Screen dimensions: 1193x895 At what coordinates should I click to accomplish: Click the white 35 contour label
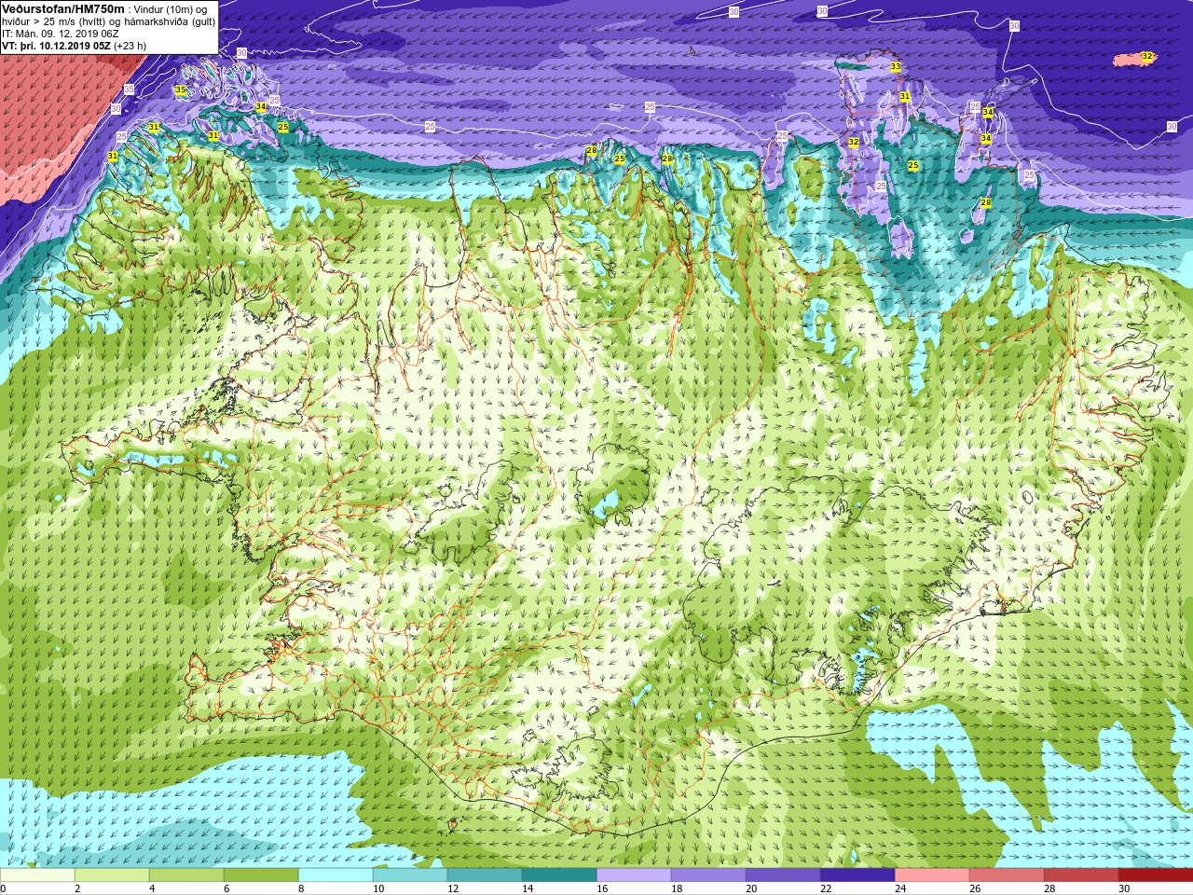point(129,89)
